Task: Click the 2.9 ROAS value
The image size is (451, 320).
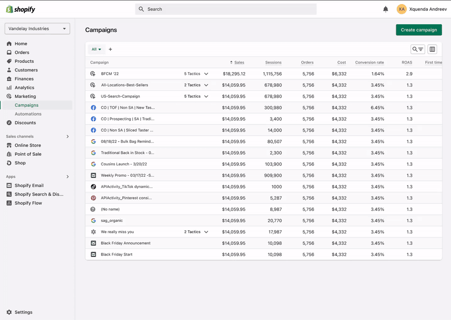Action: coord(410,73)
